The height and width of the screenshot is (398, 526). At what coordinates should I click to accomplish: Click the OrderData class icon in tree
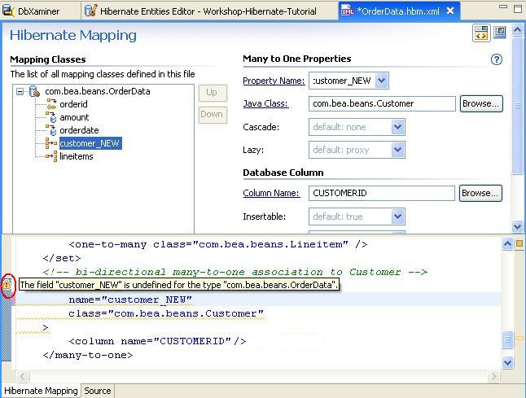pos(34,91)
